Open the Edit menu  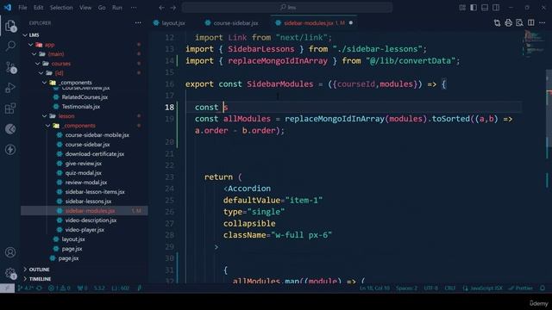38,8
